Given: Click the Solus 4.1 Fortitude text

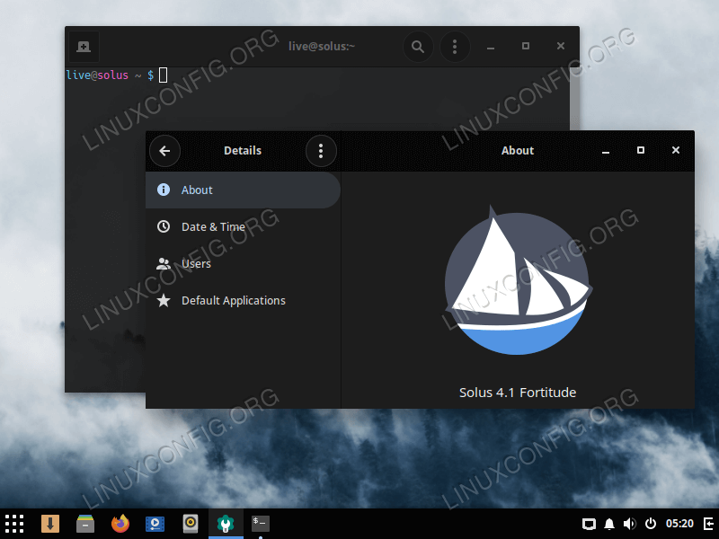Looking at the screenshot, I should (x=518, y=393).
